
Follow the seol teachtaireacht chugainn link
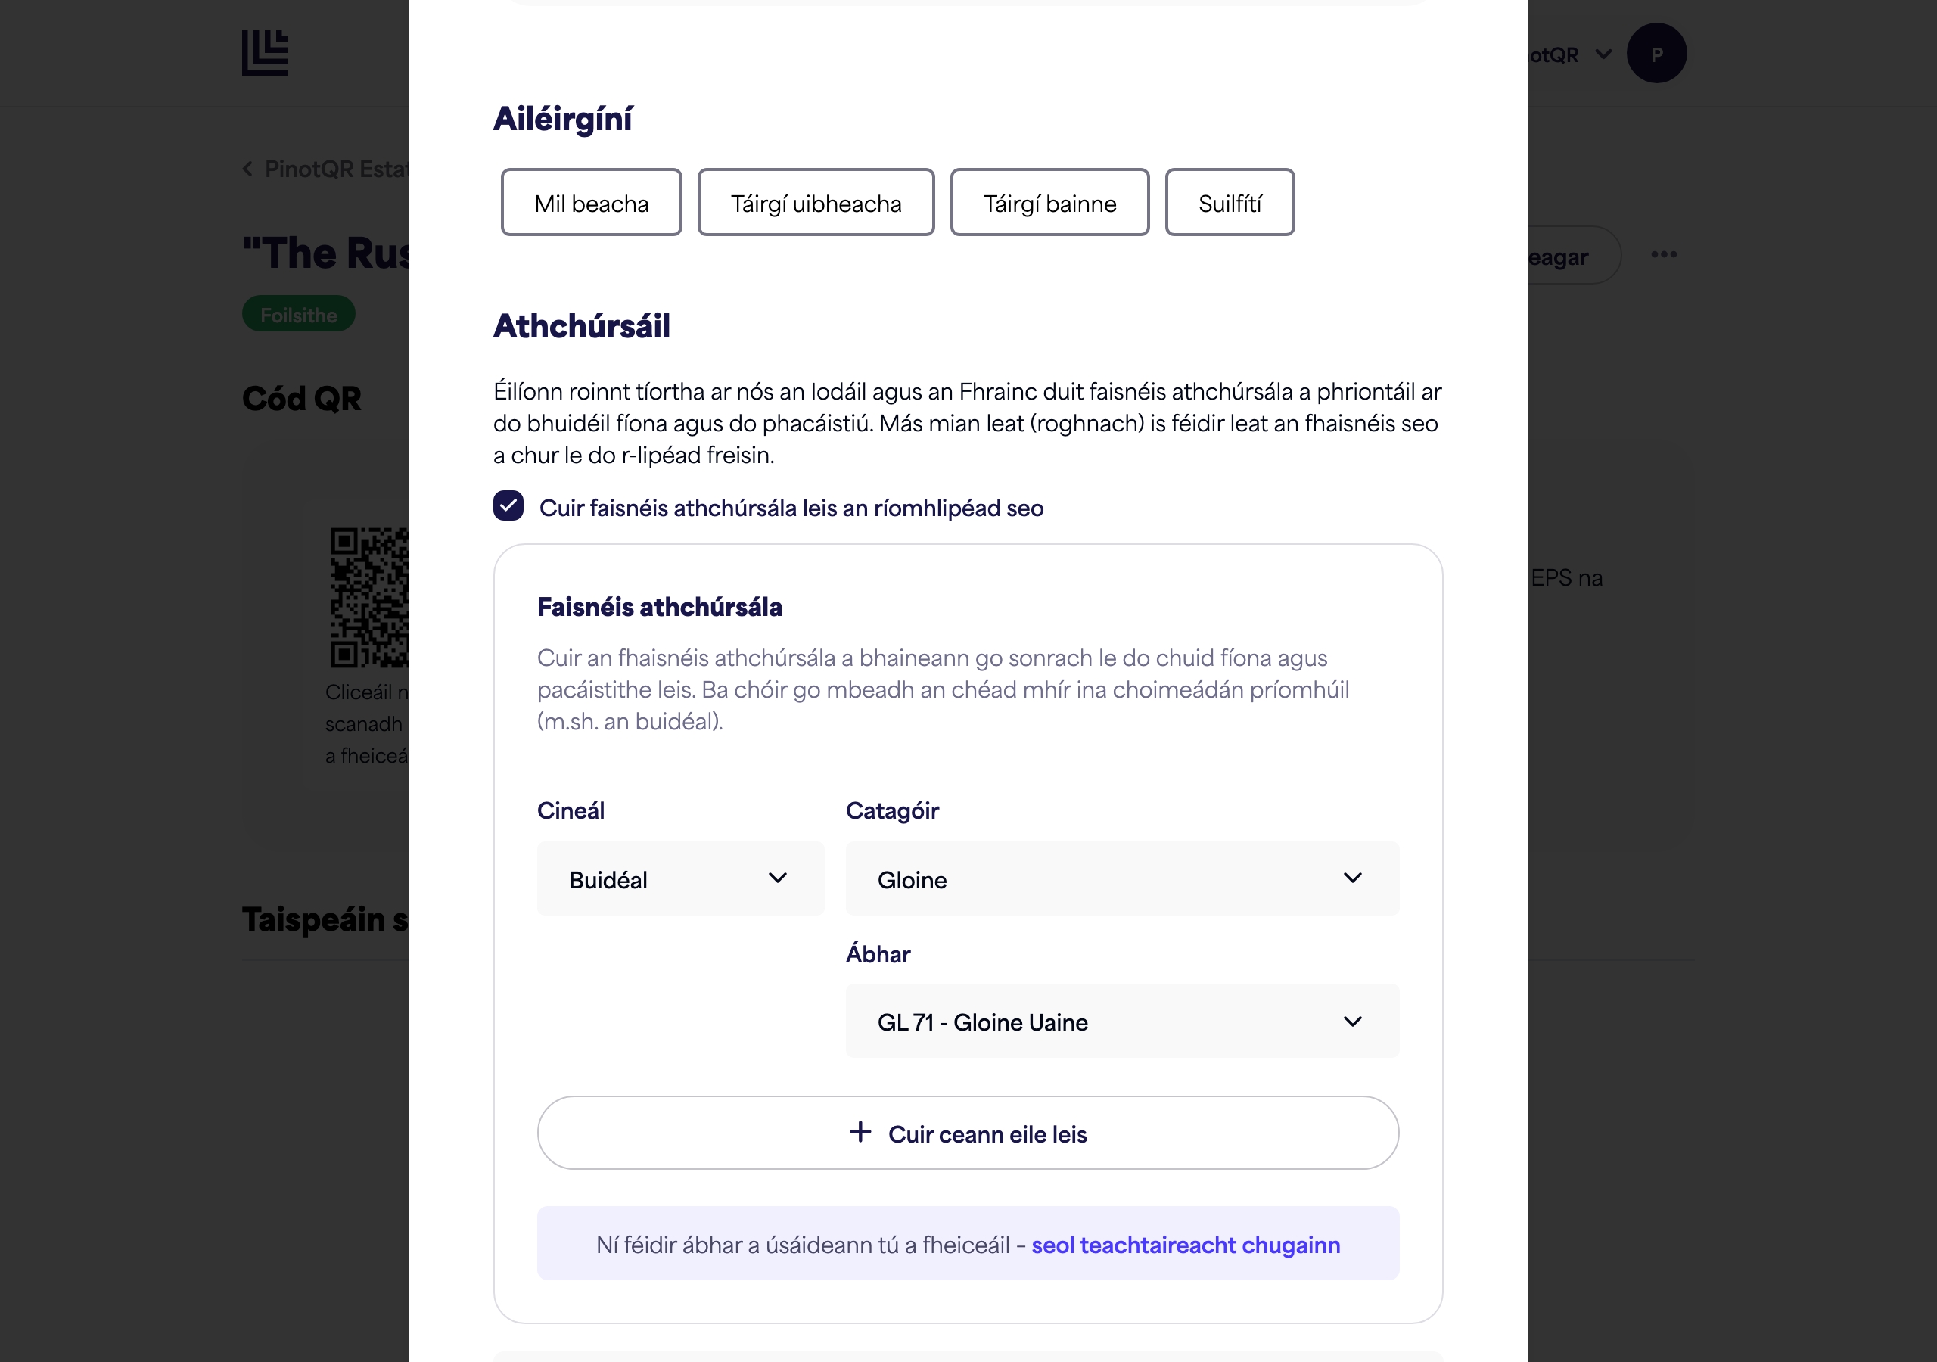pyautogui.click(x=1186, y=1245)
